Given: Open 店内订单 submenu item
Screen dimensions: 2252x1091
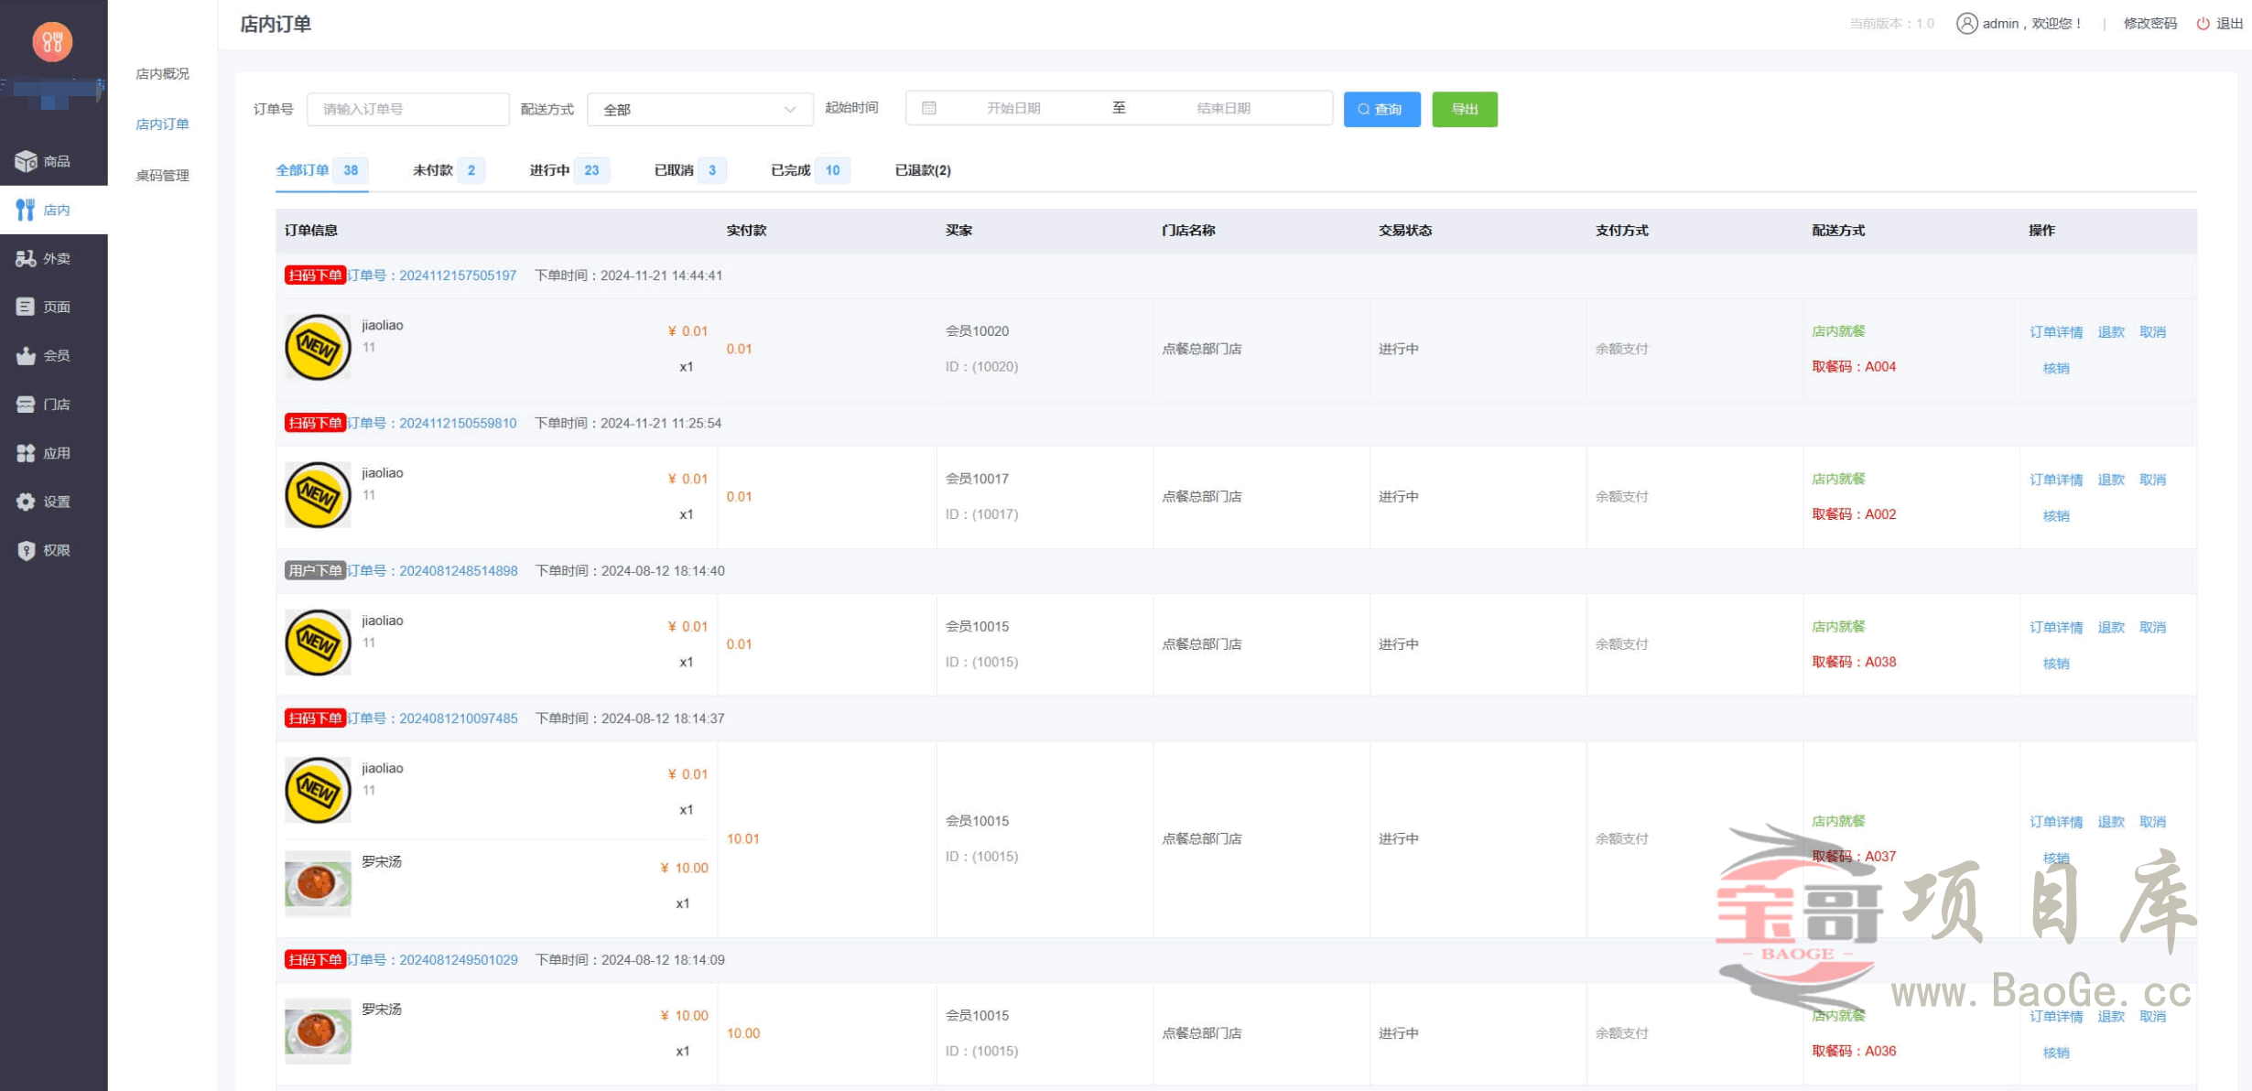Looking at the screenshot, I should click(x=162, y=124).
